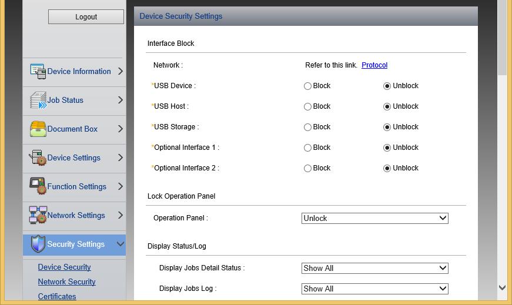Open the Network Settings menu
This screenshot has height=305, width=512.
pos(75,216)
